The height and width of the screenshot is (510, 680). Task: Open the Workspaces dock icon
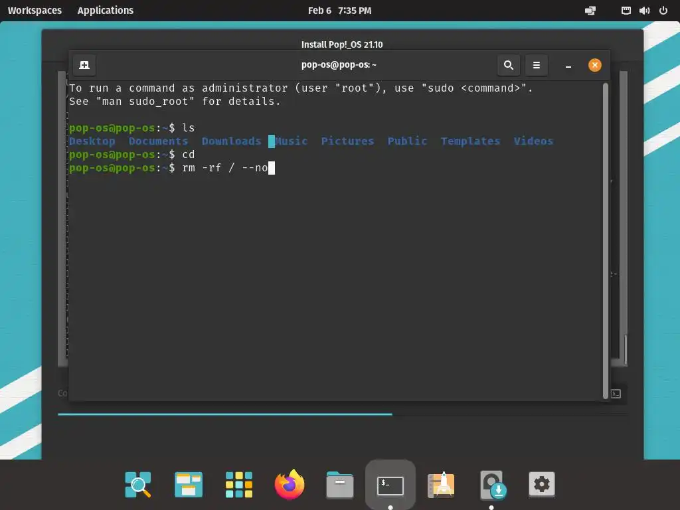[188, 484]
